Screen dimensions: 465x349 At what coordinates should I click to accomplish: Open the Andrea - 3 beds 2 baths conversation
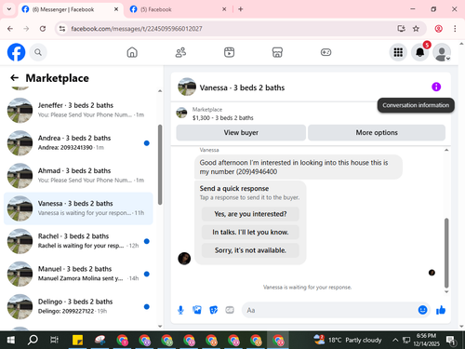[x=78, y=142]
